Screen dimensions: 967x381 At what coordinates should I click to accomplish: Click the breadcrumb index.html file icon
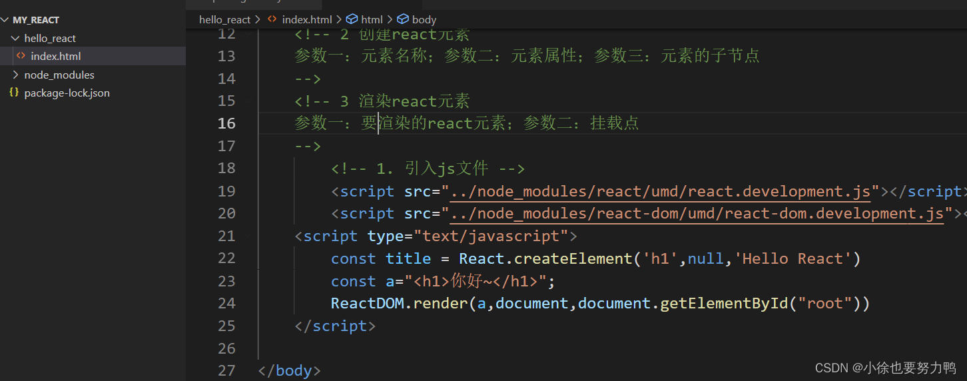pyautogui.click(x=272, y=20)
